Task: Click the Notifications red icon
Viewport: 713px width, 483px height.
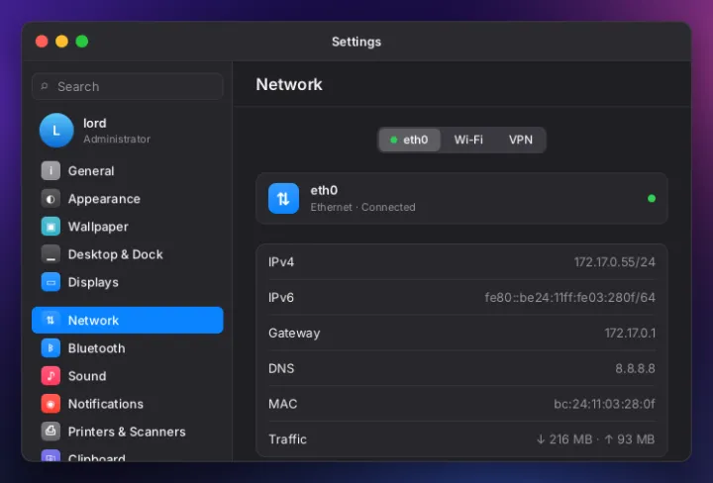Action: (51, 404)
